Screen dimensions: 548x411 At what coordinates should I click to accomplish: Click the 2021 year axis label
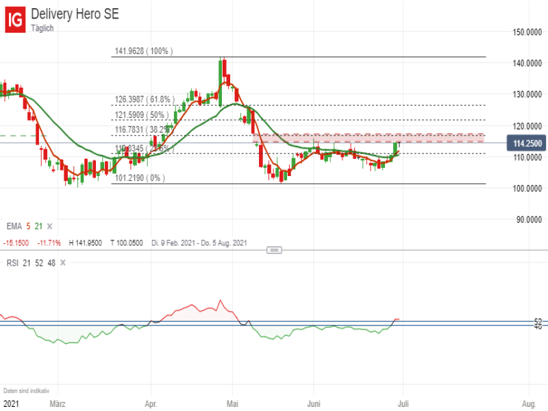coord(11,404)
